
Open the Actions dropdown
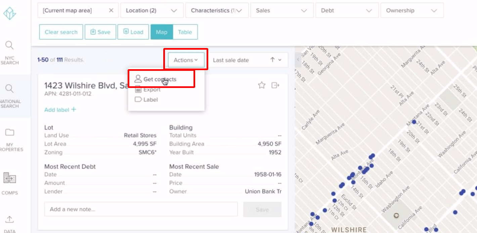coord(186,60)
